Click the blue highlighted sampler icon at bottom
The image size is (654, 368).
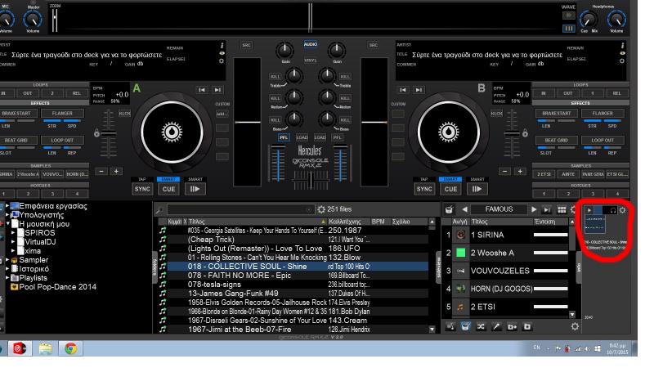[x=465, y=326]
